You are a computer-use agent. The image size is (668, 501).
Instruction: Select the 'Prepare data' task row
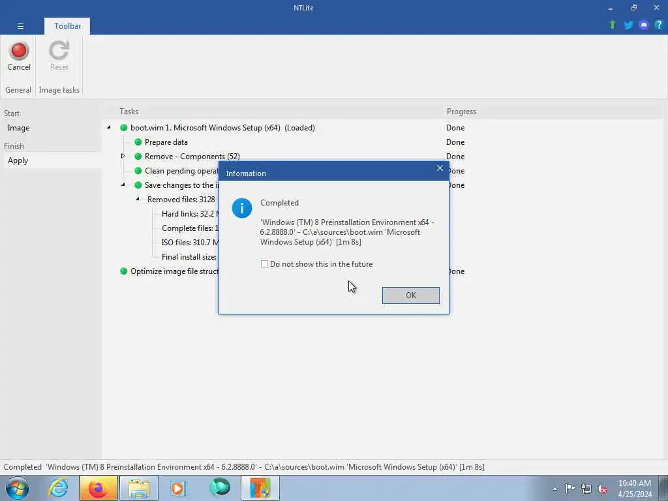pos(166,142)
